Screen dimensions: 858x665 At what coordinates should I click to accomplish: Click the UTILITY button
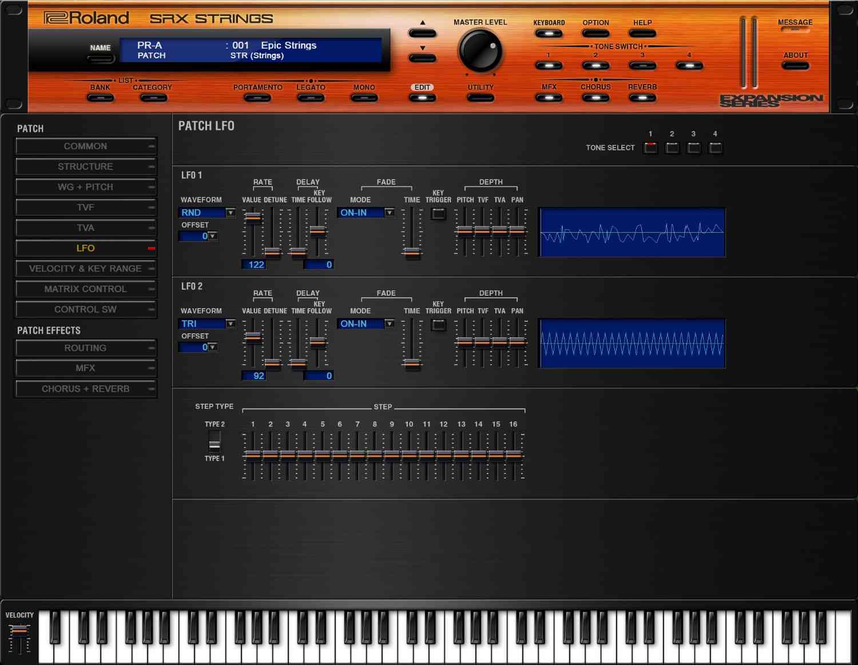480,98
